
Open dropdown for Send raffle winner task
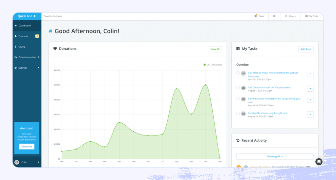click(x=310, y=114)
